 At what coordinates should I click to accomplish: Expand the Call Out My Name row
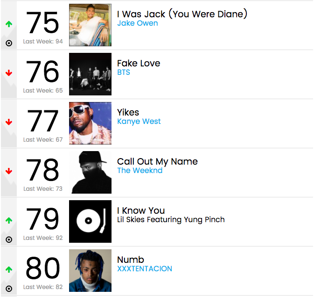click(x=157, y=161)
